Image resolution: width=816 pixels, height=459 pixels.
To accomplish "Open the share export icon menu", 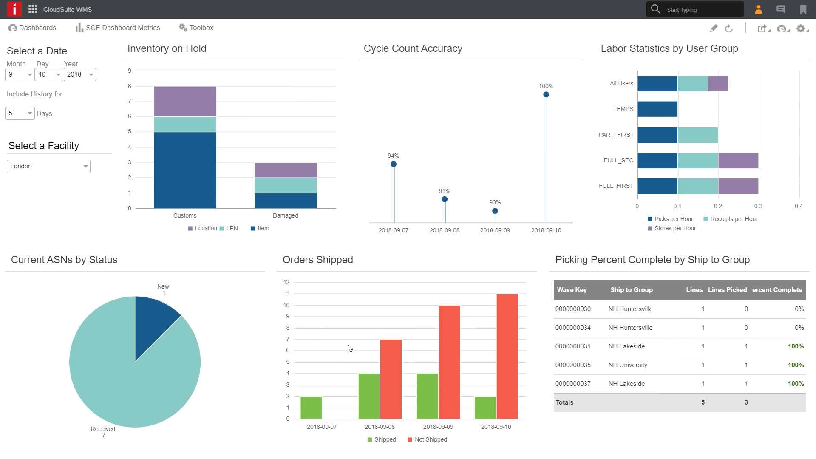I will click(x=763, y=28).
